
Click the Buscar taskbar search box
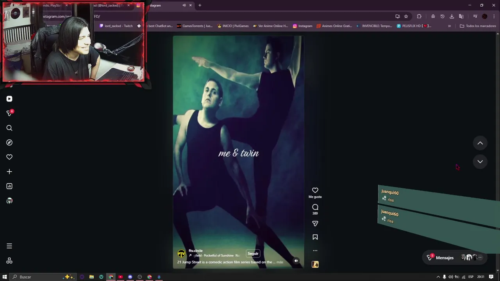[x=43, y=277]
